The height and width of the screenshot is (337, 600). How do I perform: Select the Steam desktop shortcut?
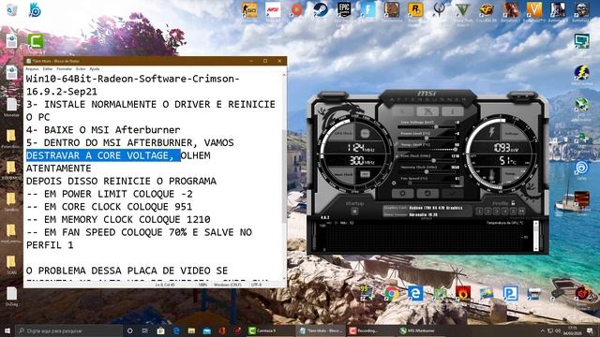(x=321, y=10)
